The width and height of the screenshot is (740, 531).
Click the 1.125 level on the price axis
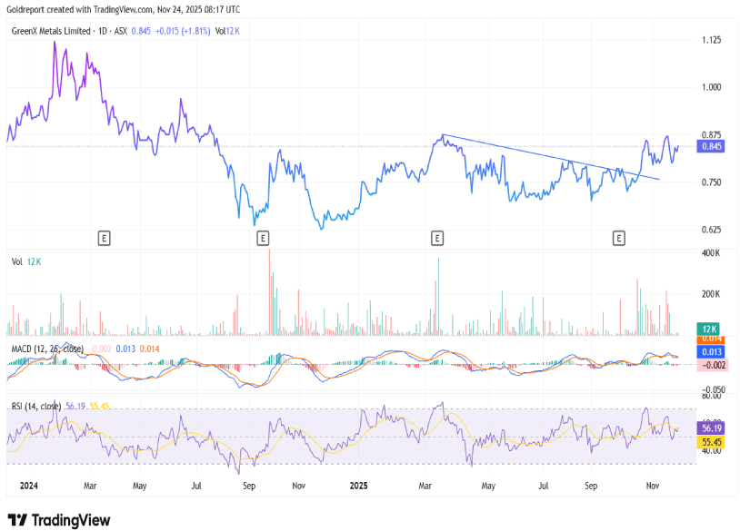point(712,40)
